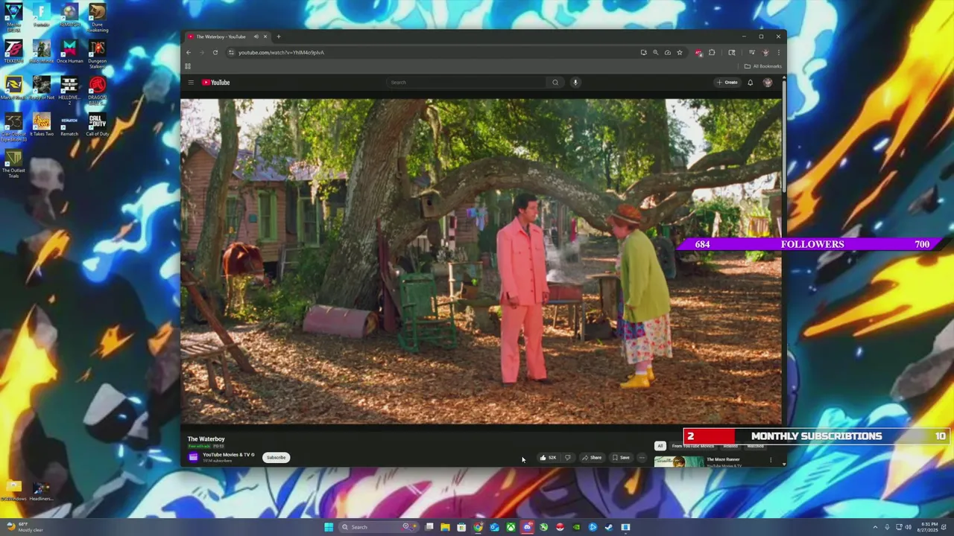Start voice search with the microphone
This screenshot has width=954, height=536.
575,83
